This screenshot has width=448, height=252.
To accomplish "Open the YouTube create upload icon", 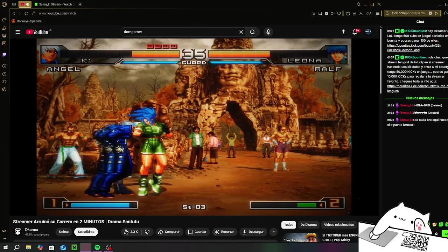I will point(343,32).
